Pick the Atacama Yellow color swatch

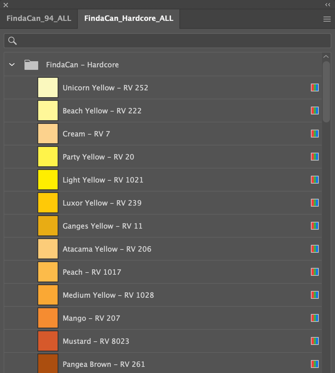[x=48, y=249]
